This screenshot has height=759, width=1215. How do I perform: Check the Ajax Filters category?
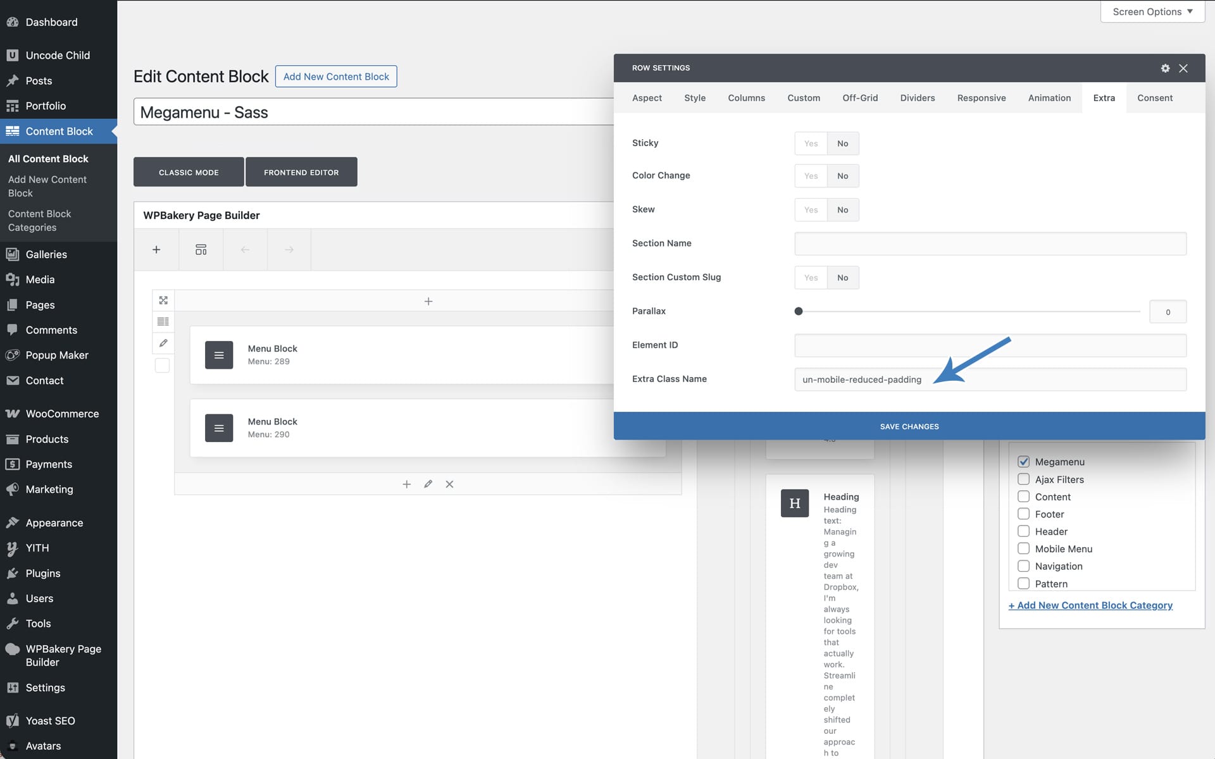1023,479
